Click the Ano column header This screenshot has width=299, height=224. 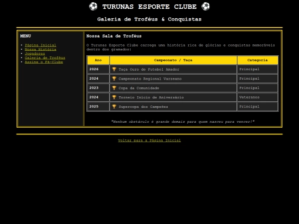[98, 60]
